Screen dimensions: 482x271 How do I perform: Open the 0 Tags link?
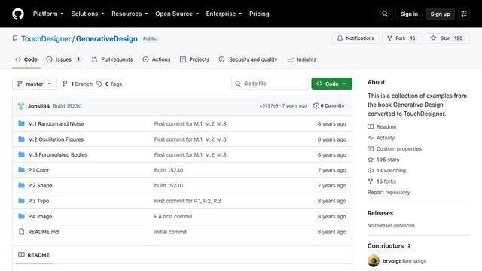point(109,84)
